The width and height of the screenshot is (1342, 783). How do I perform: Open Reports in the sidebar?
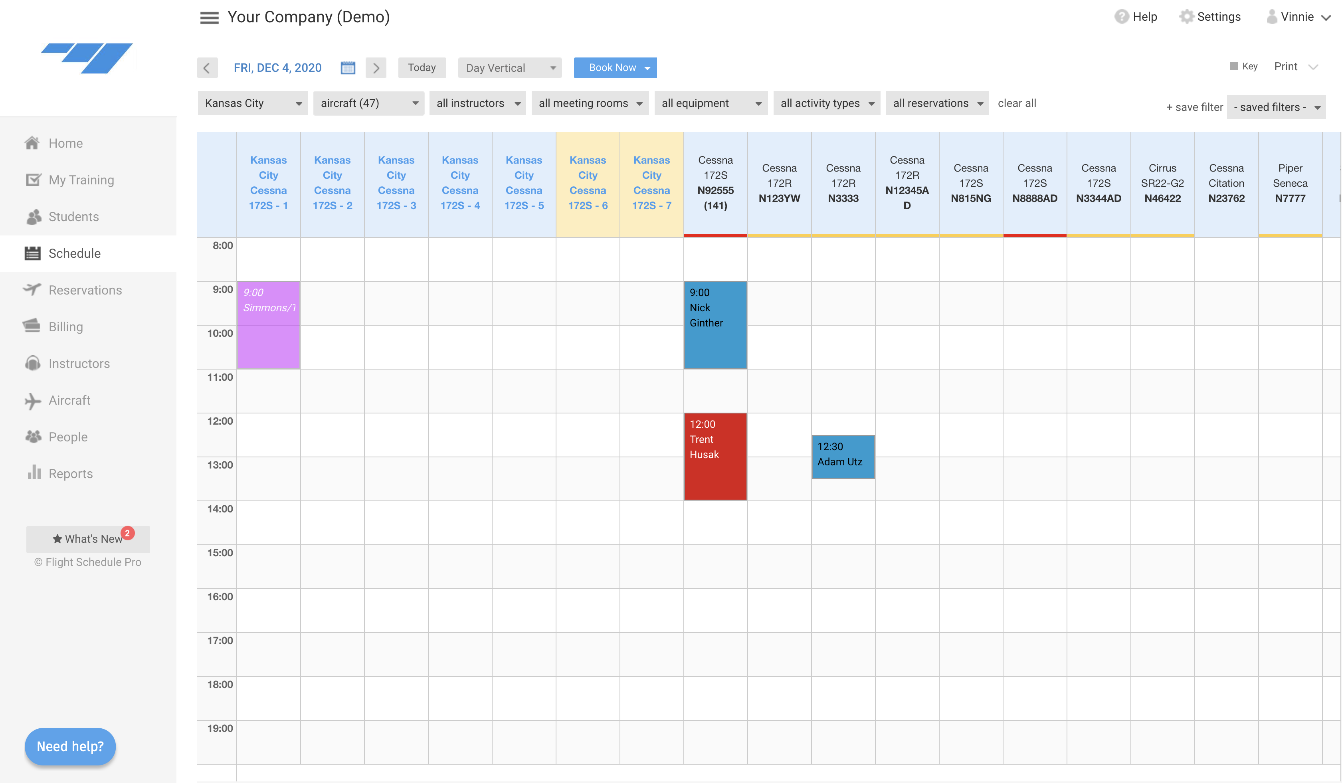(x=70, y=473)
